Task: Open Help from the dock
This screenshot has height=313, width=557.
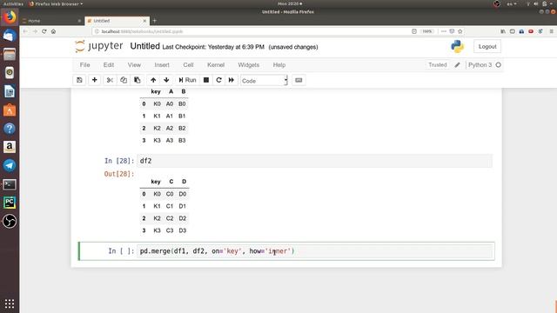Action: coord(10,129)
